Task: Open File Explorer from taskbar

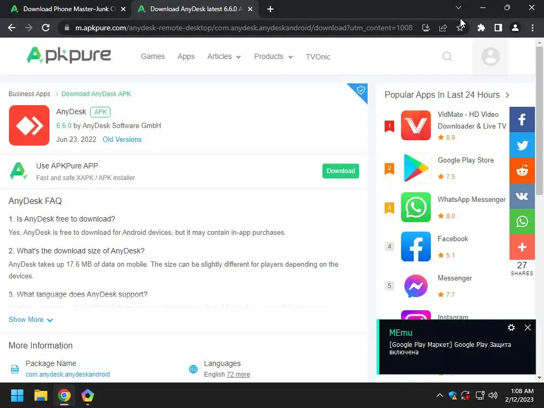Action: pos(40,395)
